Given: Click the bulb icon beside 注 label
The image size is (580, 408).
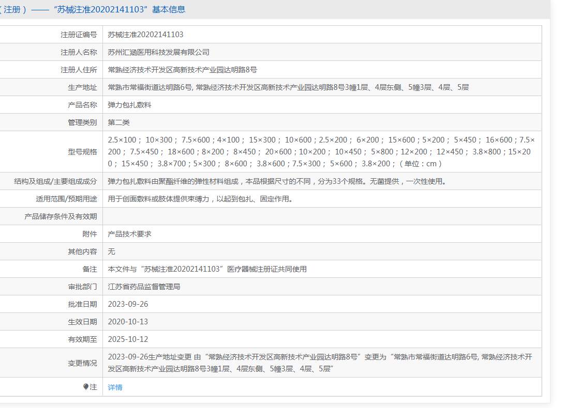Looking at the screenshot, I should (86, 387).
